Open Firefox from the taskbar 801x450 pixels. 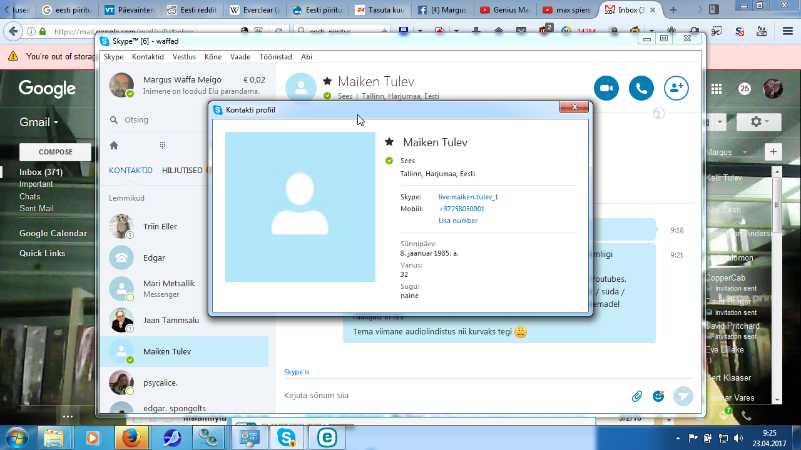(x=131, y=438)
